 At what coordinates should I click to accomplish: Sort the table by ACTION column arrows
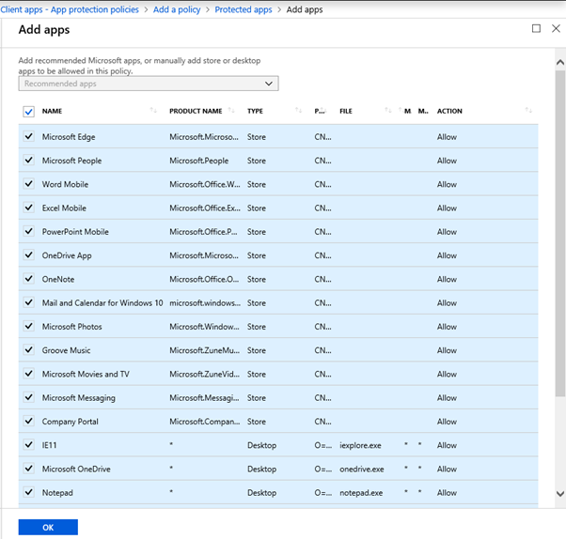click(x=528, y=110)
